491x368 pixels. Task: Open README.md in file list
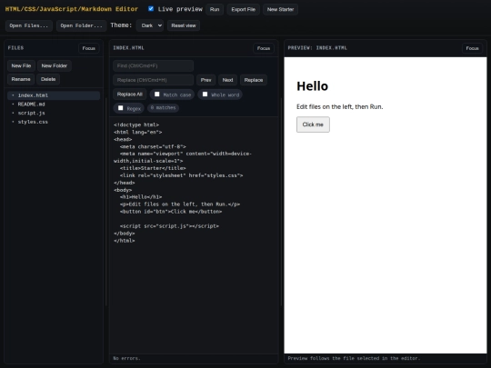pos(54,104)
